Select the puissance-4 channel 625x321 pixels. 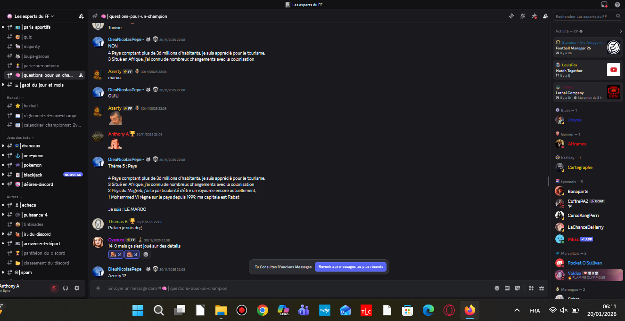(x=46, y=215)
